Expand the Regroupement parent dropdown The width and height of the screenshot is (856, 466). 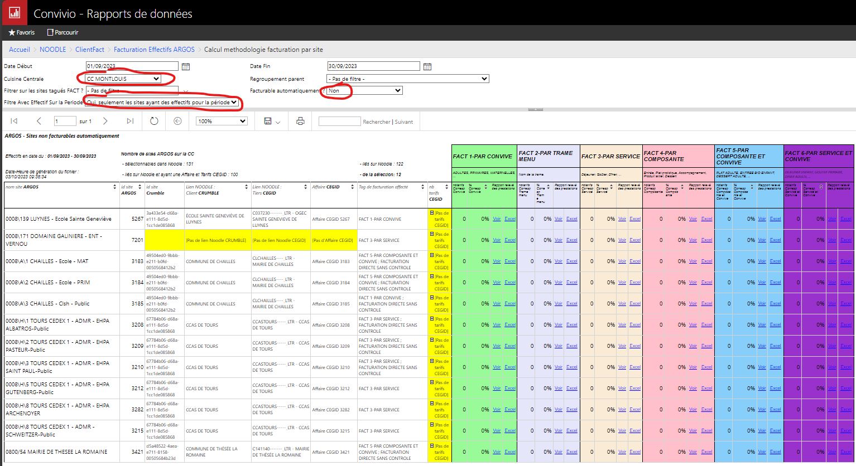tap(407, 79)
